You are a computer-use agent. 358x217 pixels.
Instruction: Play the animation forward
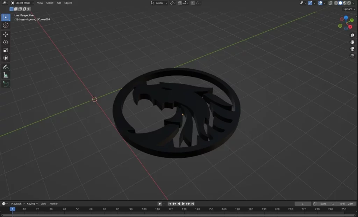[x=183, y=204]
